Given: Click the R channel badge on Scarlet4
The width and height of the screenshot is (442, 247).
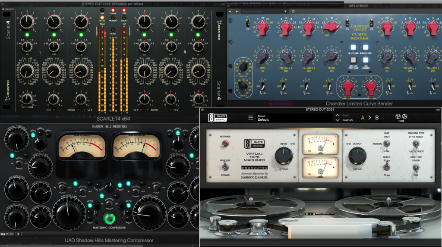Looking at the screenshot, I should pos(185,52).
